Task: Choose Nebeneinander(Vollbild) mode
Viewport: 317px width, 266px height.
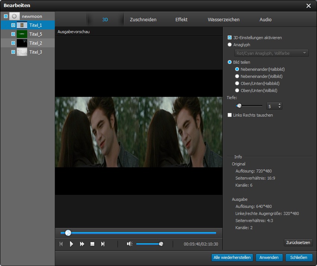Action: click(237, 76)
